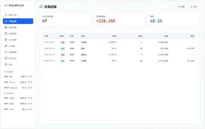Click 力積電 name in the table
This screenshot has width=205, height=129.
click(x=84, y=61)
